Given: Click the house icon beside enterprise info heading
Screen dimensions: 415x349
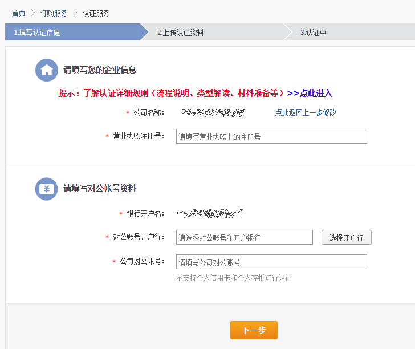Looking at the screenshot, I should point(47,70).
